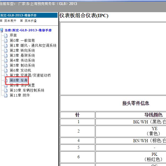This screenshot has width=166, height=166.
Task: Open chapter 第3章 悬架系统
Action: (x=22, y=55)
